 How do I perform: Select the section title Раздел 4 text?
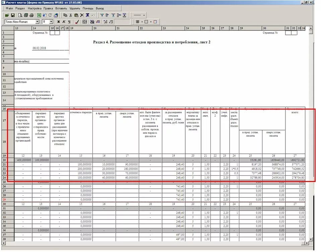click(152, 42)
